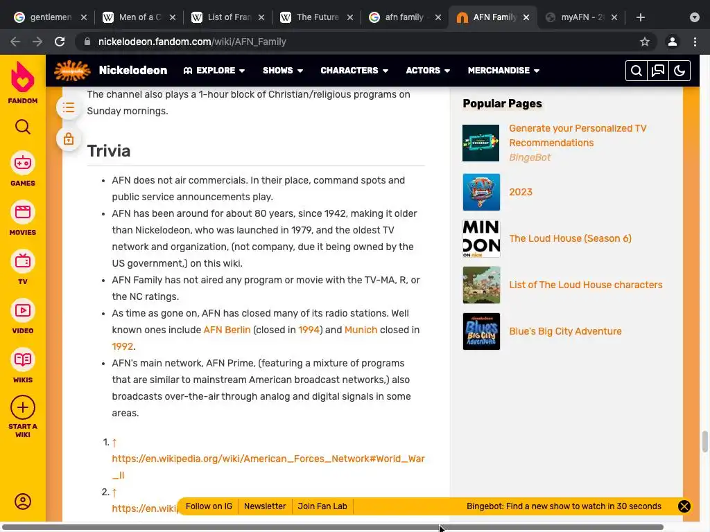The width and height of the screenshot is (710, 532).
Task: Open a new browser tab
Action: (640, 17)
